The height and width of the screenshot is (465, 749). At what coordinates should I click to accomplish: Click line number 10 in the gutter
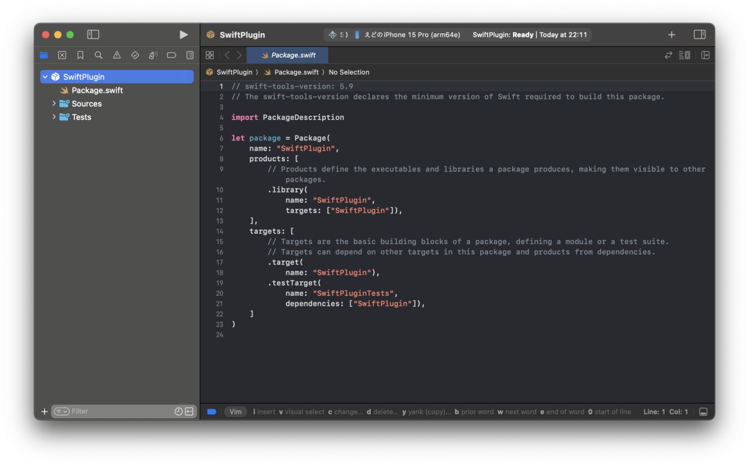219,190
